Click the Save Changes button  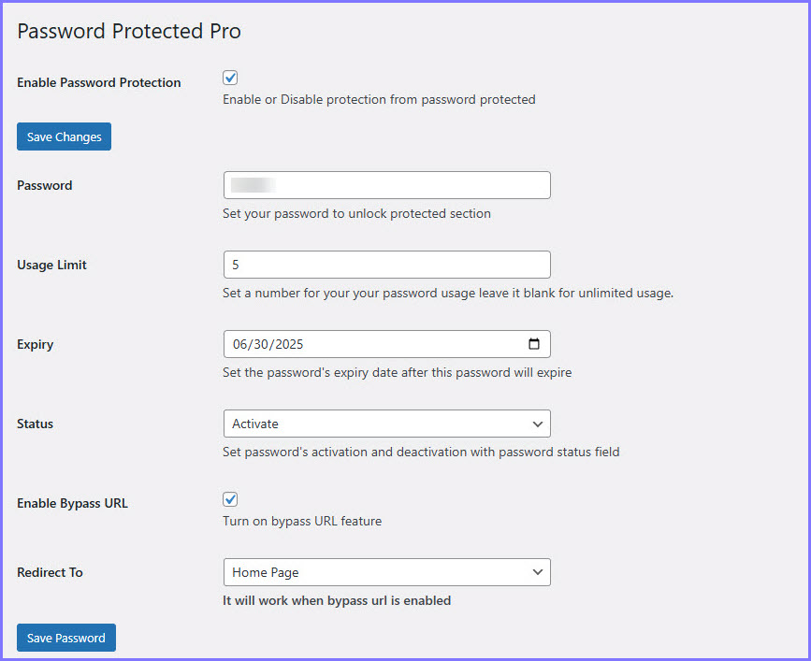(x=64, y=137)
